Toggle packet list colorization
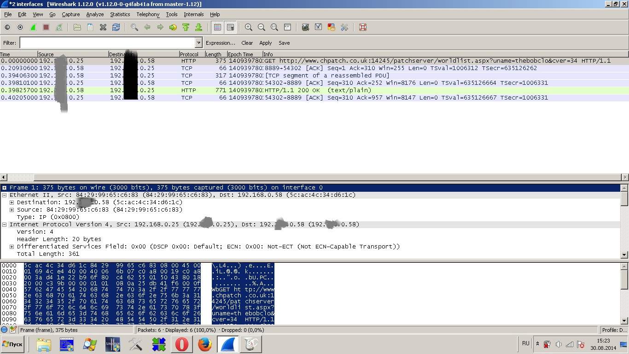 click(217, 28)
